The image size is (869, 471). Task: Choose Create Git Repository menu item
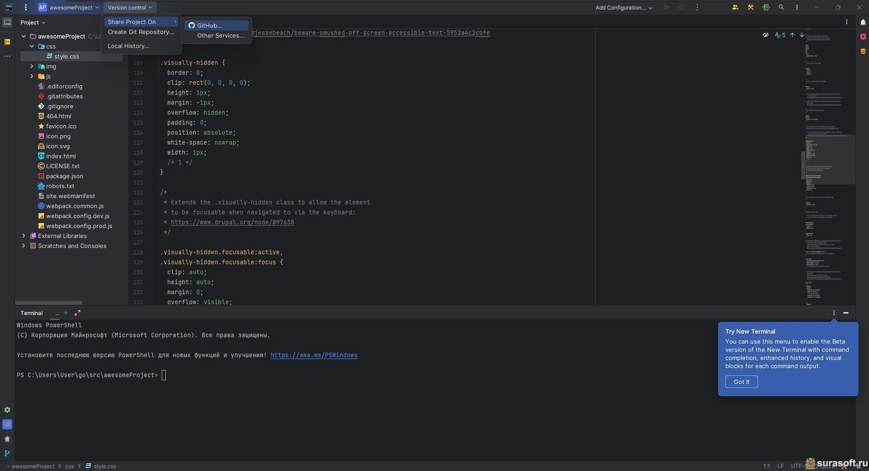pos(141,32)
